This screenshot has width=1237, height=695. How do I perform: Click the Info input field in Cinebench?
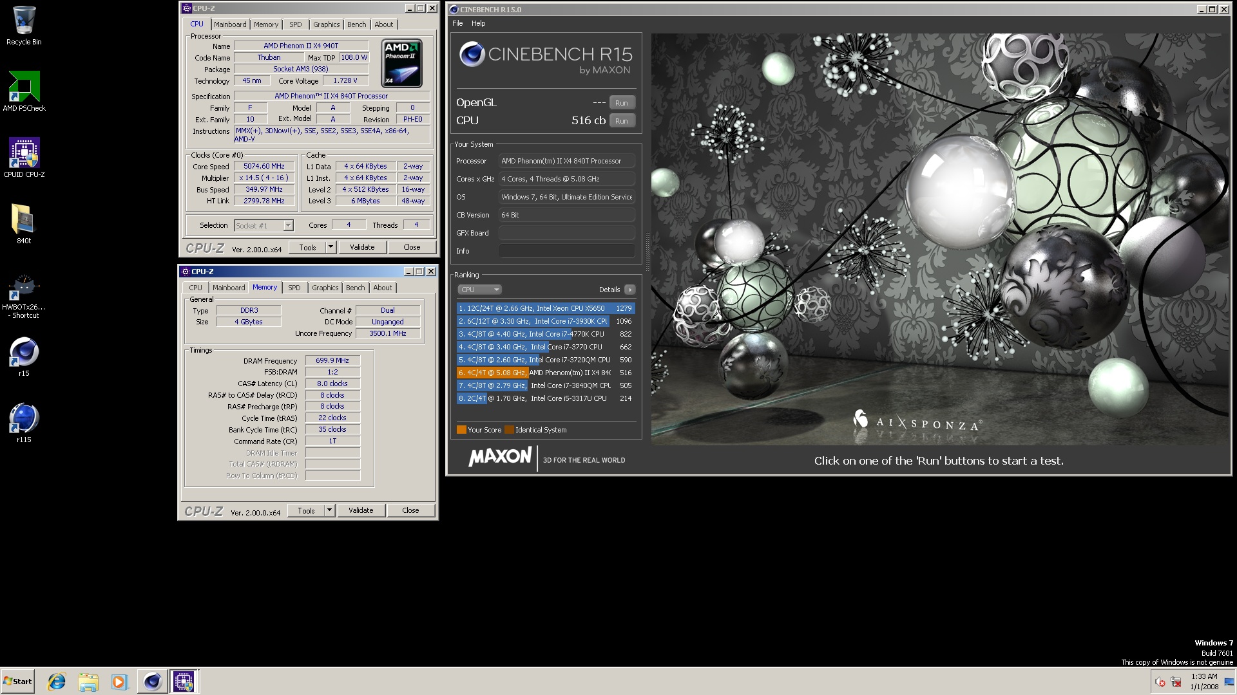coord(567,251)
